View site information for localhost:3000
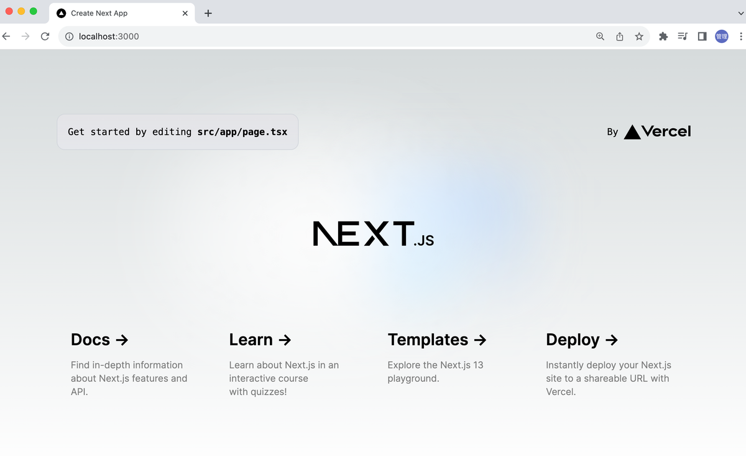This screenshot has height=456, width=746. 68,36
